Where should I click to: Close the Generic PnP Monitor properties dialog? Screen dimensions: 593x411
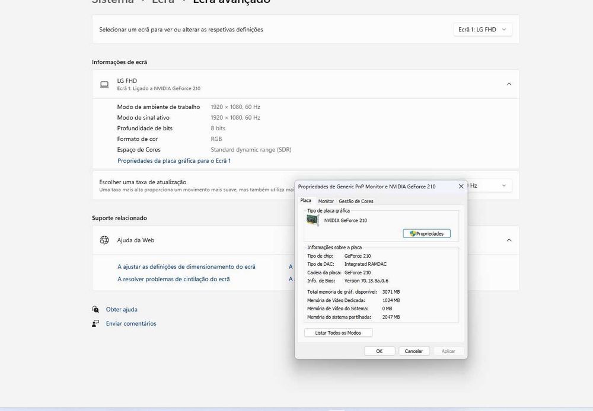pos(461,187)
